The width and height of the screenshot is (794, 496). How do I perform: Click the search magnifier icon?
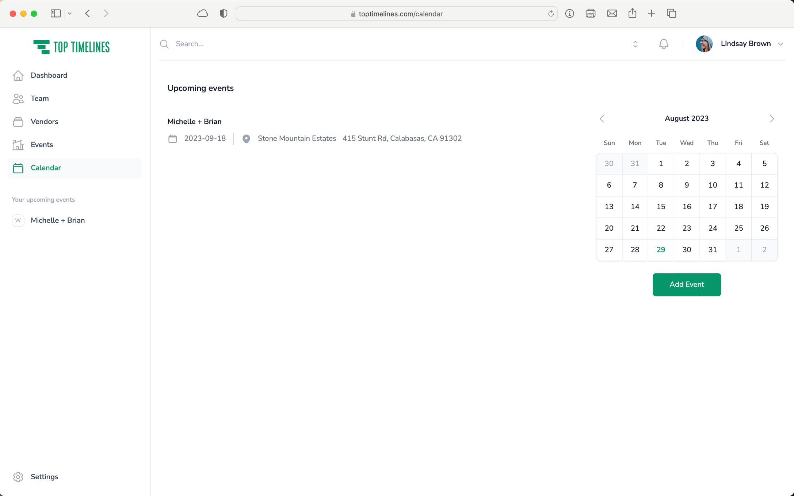[164, 44]
